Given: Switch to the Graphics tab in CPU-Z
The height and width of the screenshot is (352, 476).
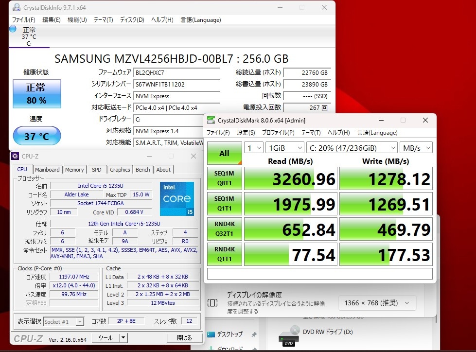Looking at the screenshot, I should click(120, 170).
